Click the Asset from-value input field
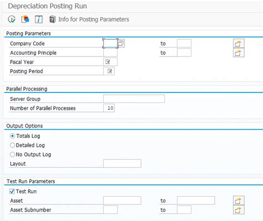263x221 pixels. (122, 201)
